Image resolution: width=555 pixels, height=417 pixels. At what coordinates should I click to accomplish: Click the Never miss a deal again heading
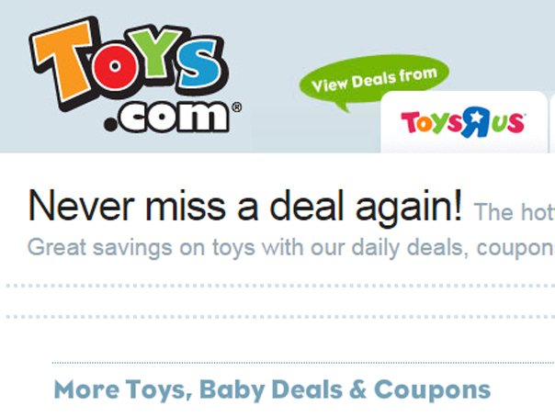pyautogui.click(x=245, y=206)
